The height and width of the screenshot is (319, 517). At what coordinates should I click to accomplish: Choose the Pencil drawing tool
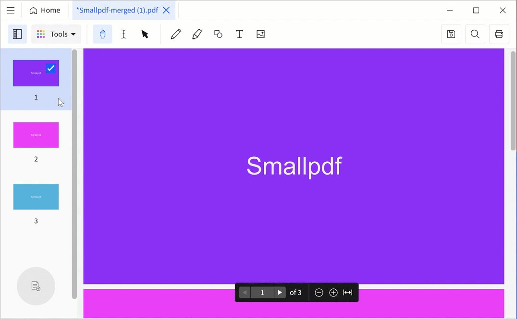click(176, 34)
